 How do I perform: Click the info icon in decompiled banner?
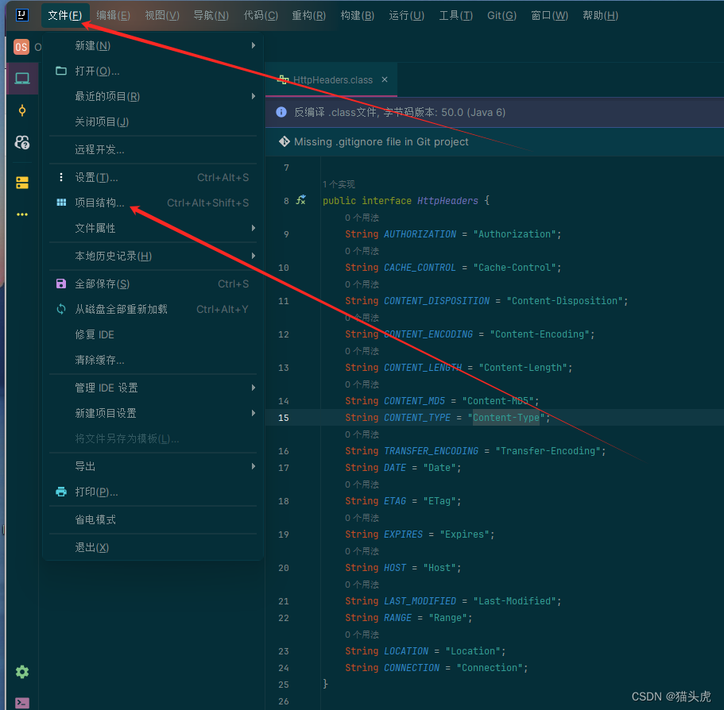[x=281, y=112]
